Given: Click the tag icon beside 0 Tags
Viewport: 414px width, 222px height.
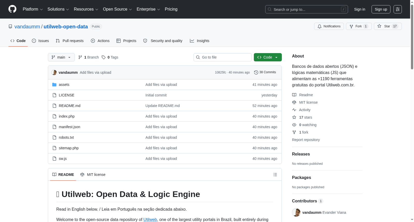Looking at the screenshot, I should (103, 57).
